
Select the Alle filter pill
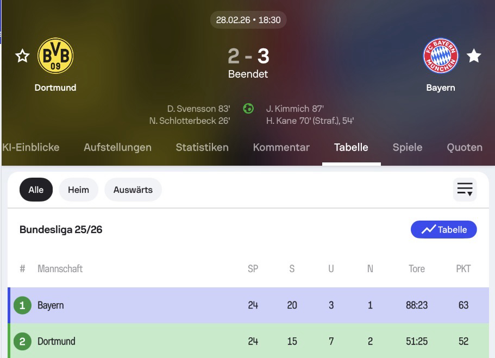tap(36, 190)
